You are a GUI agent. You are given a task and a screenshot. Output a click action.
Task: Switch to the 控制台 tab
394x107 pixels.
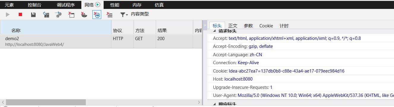pyautogui.click(x=34, y=5)
